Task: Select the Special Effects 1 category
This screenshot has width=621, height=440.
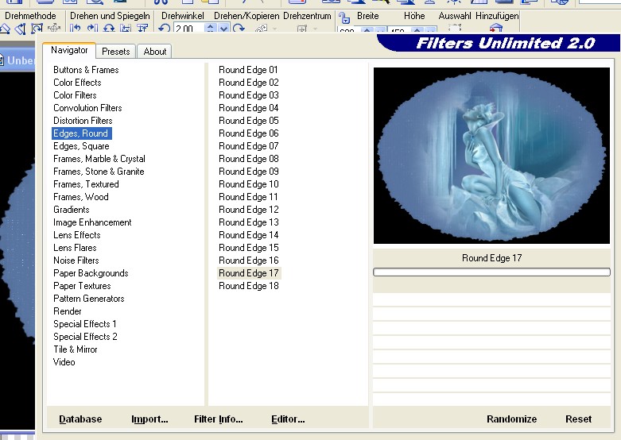Action: (85, 324)
